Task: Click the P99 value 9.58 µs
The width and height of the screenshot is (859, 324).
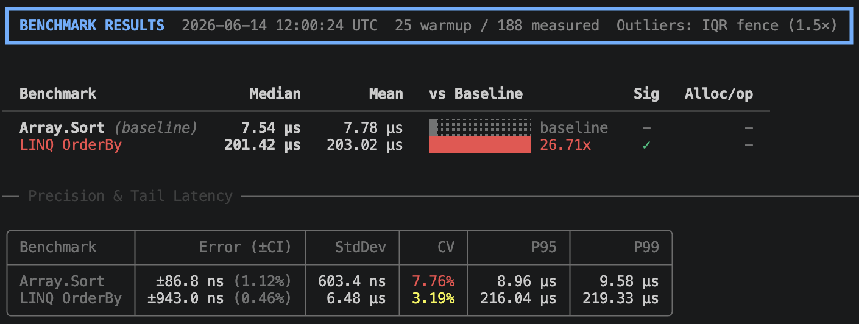Action: [629, 281]
